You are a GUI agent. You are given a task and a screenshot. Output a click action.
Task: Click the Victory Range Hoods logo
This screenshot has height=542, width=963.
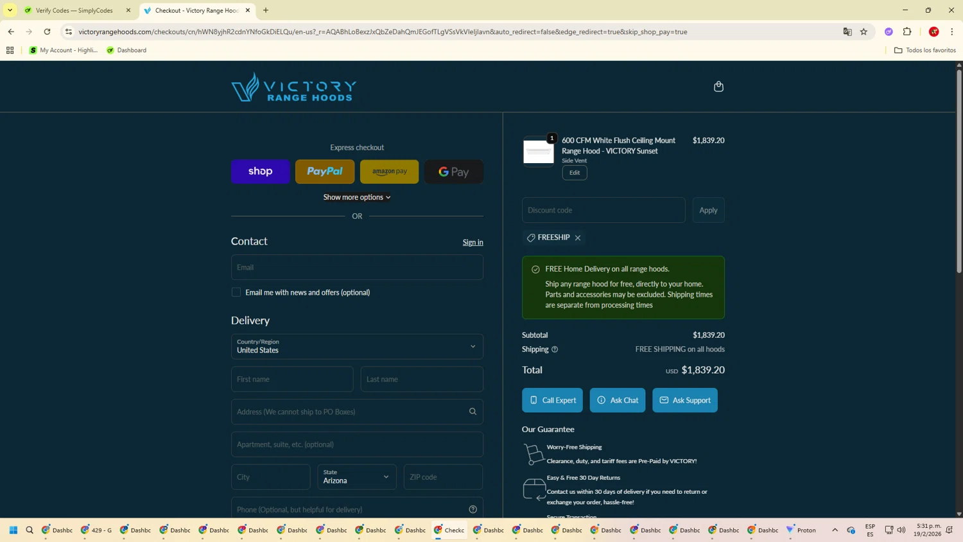pos(293,87)
